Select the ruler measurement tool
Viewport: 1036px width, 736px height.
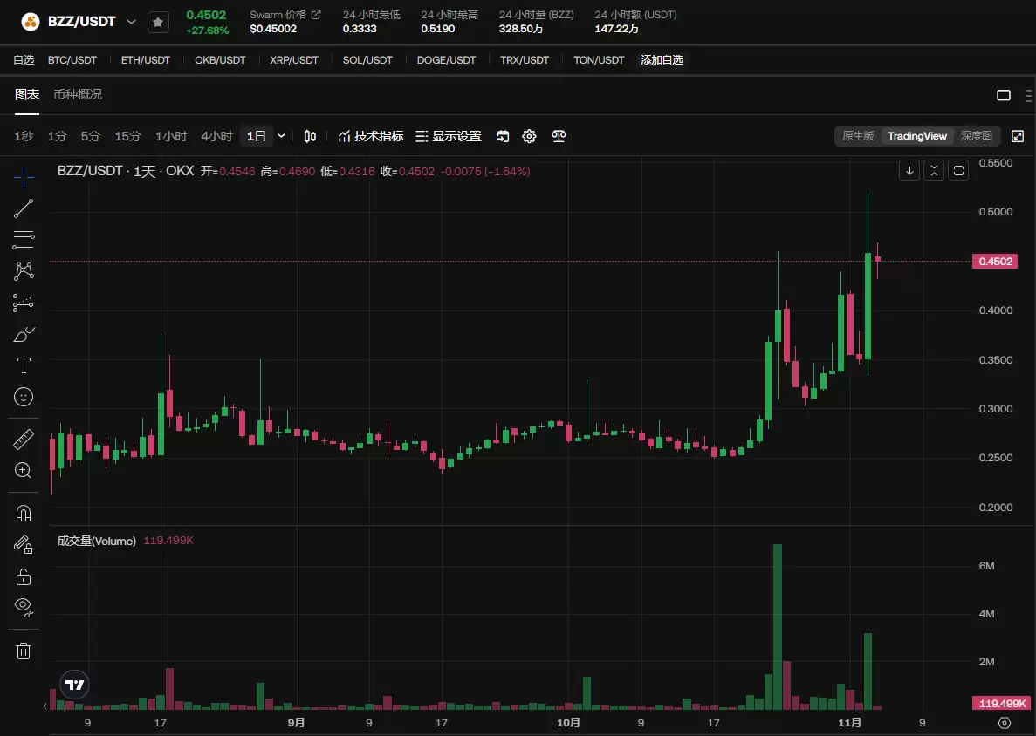point(23,438)
